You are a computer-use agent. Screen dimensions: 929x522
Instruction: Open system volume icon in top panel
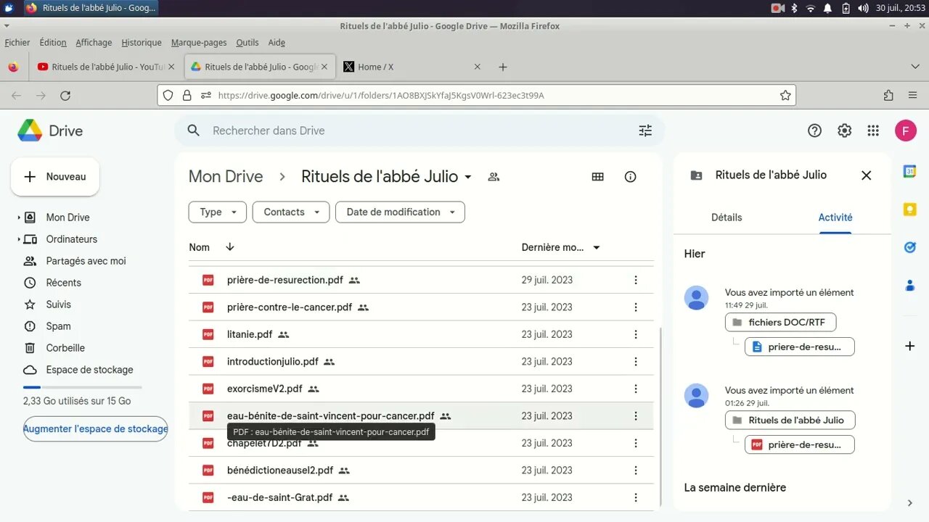pyautogui.click(x=863, y=8)
